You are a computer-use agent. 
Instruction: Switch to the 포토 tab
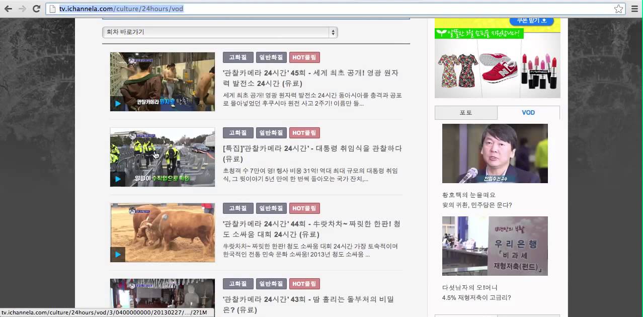coord(466,113)
